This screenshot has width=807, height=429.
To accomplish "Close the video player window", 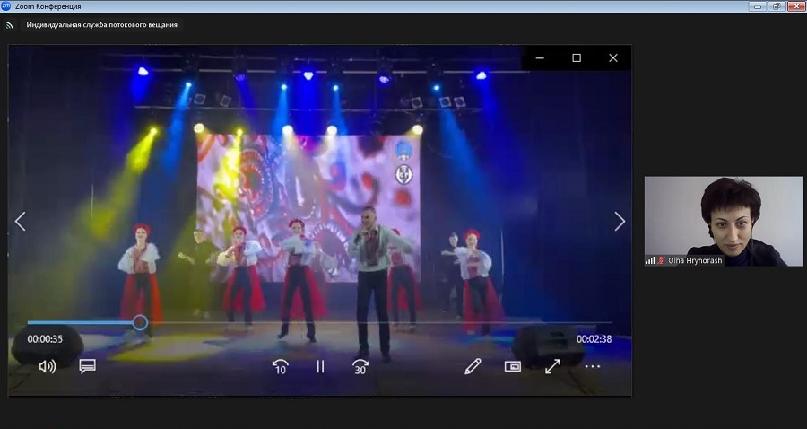I will coord(613,58).
